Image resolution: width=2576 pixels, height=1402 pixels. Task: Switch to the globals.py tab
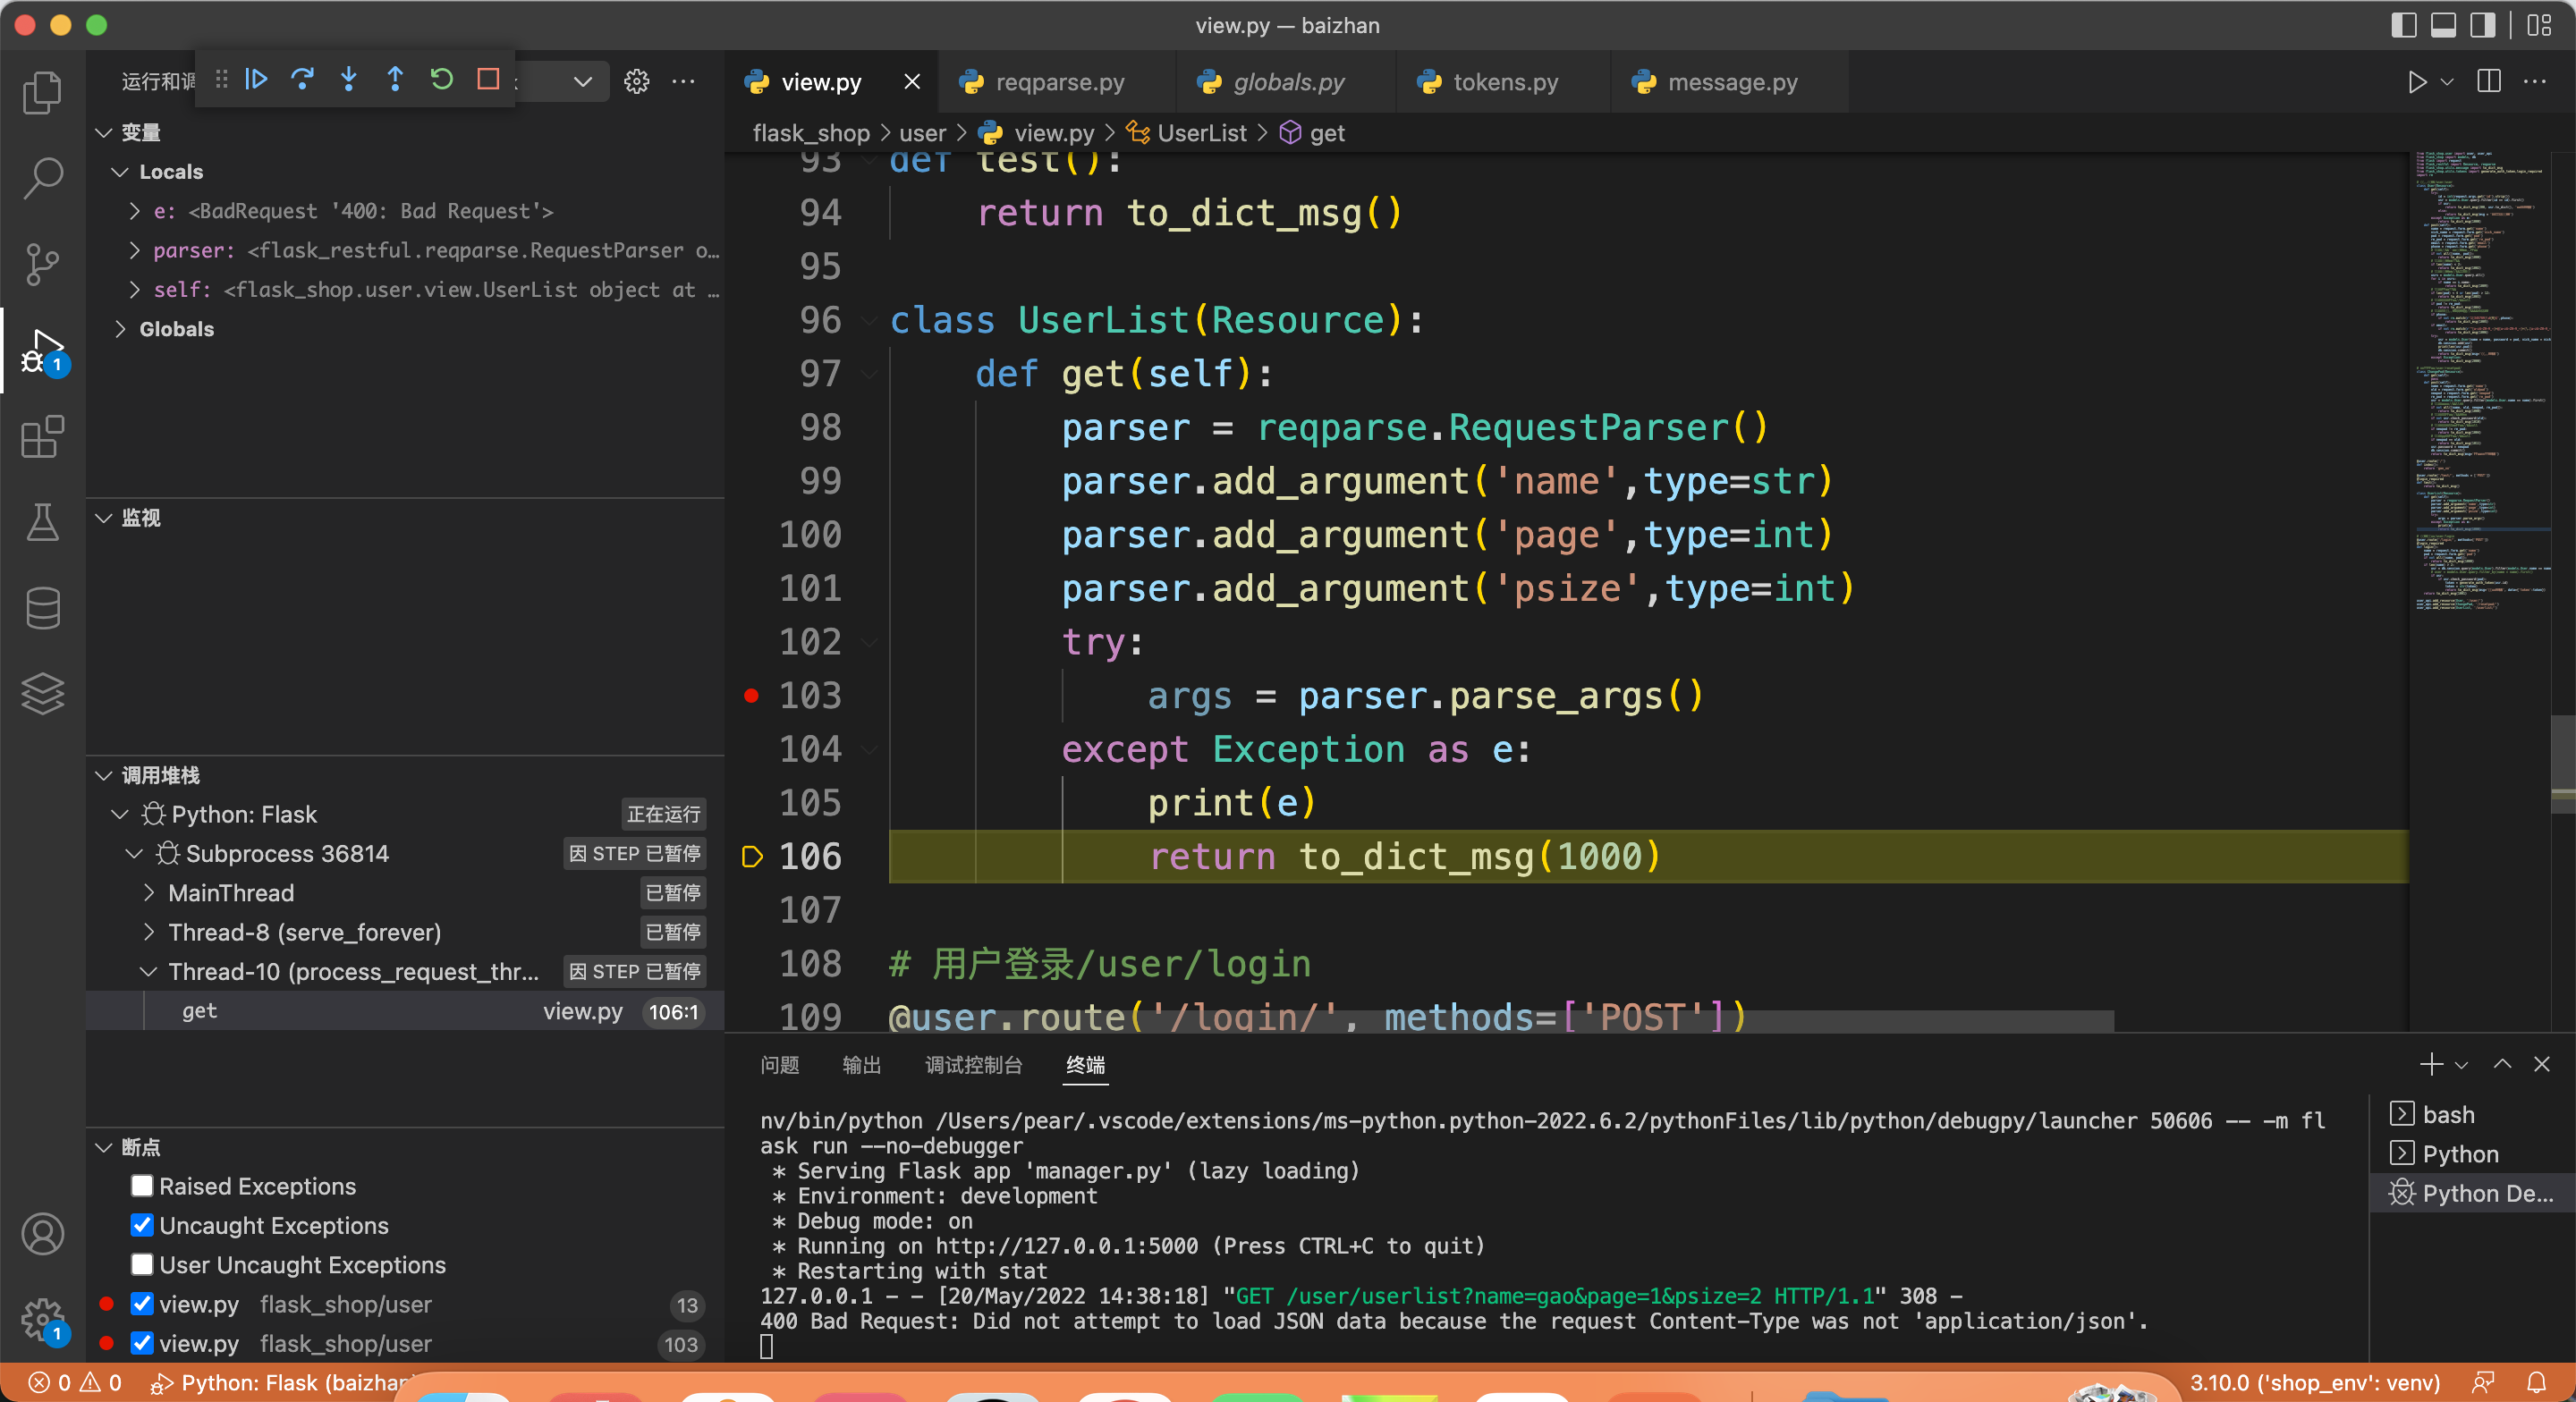point(1287,82)
